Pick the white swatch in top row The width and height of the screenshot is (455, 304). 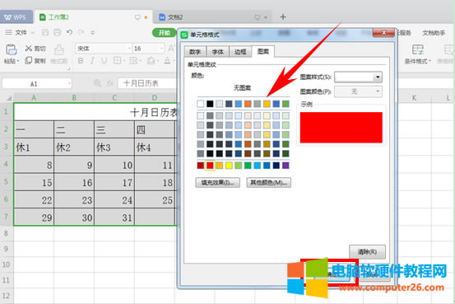click(x=201, y=104)
